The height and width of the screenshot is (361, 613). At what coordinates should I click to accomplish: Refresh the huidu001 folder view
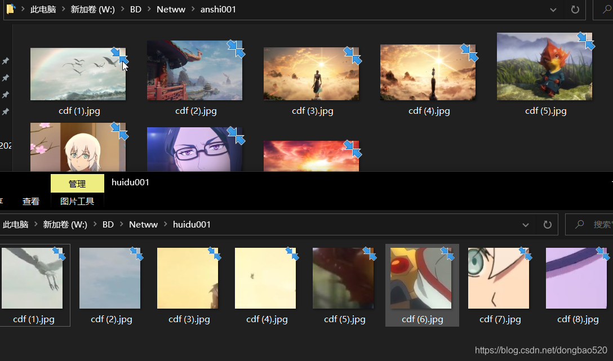547,224
